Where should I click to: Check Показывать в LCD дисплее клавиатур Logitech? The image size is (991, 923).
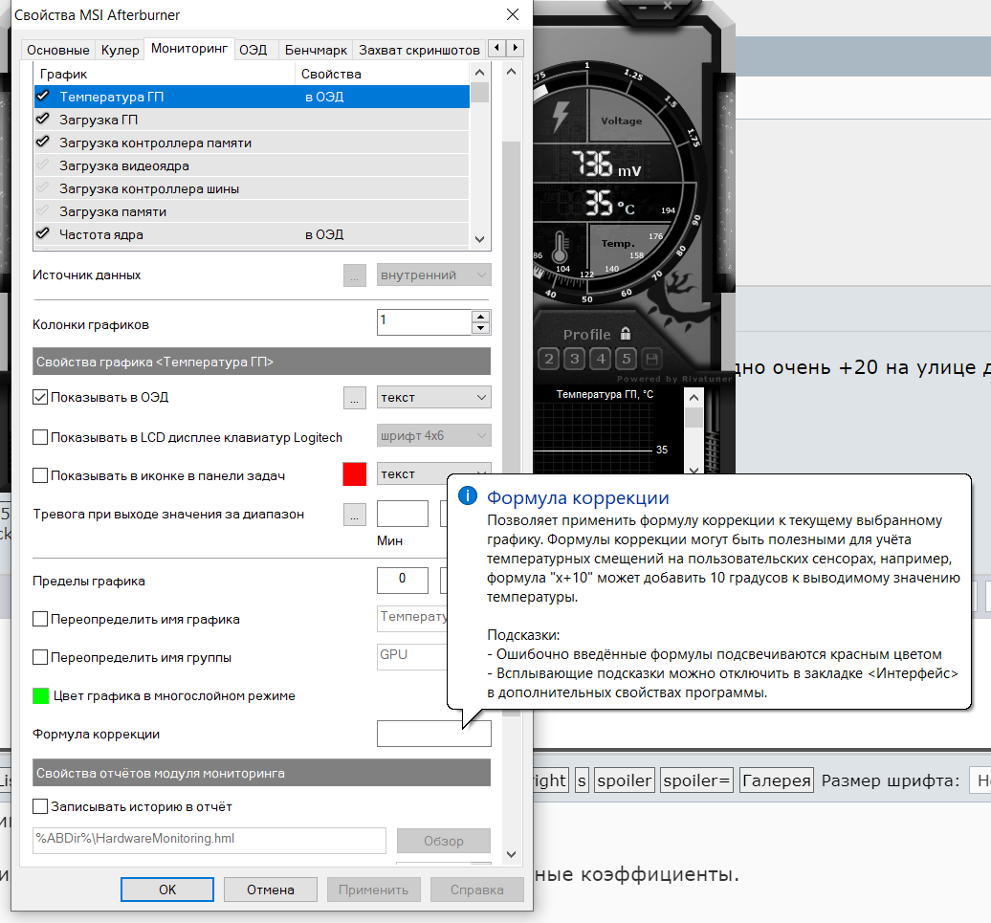click(40, 437)
